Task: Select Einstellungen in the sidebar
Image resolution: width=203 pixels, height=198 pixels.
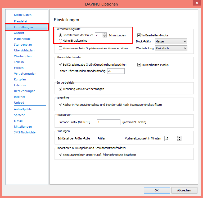Action: [27, 27]
